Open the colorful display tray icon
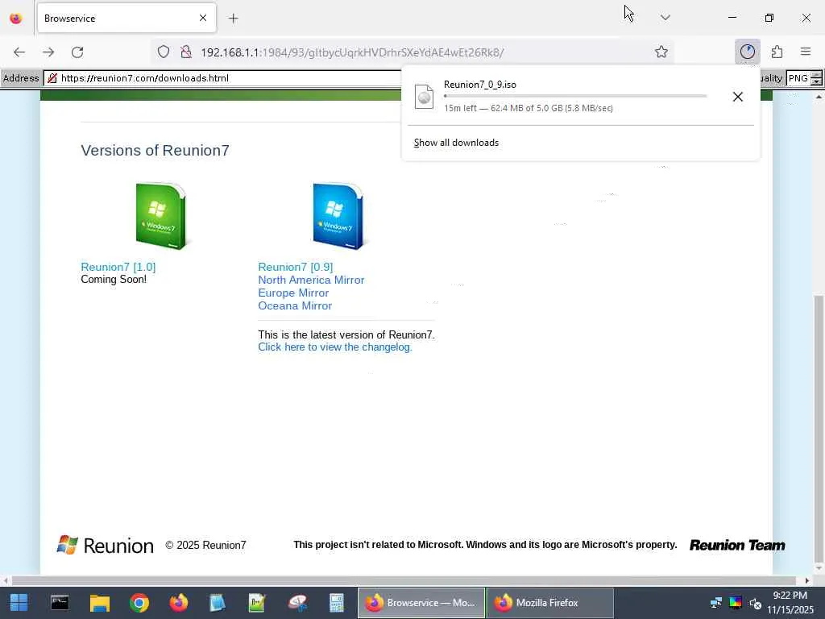 (x=736, y=603)
